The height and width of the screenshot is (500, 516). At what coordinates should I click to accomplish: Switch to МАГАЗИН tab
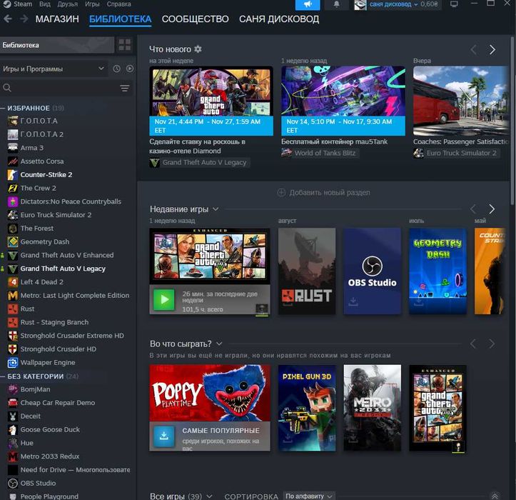57,19
